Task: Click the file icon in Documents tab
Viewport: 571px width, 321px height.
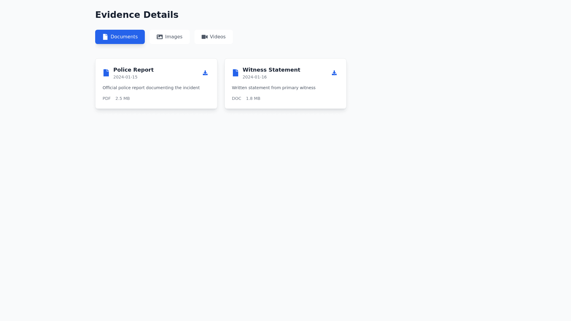Action: (x=105, y=37)
